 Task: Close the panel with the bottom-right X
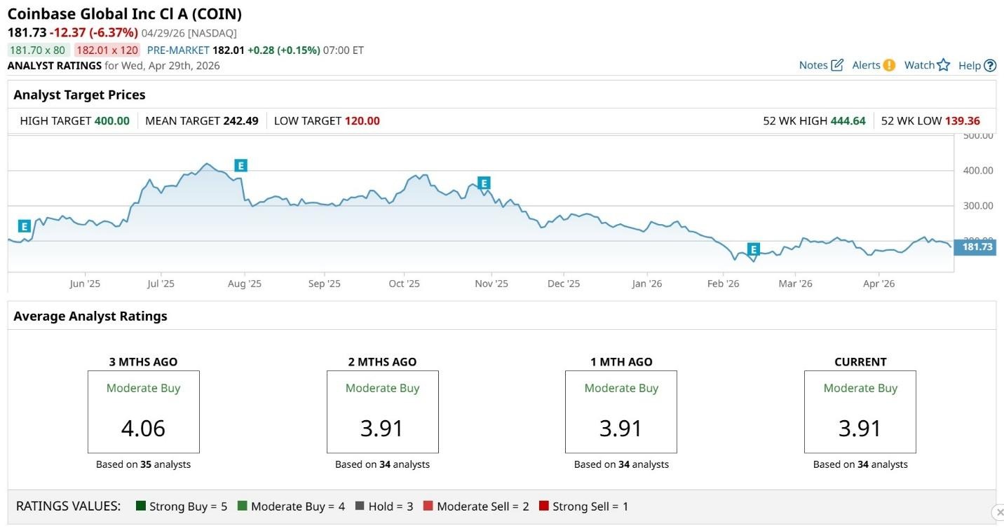click(998, 512)
